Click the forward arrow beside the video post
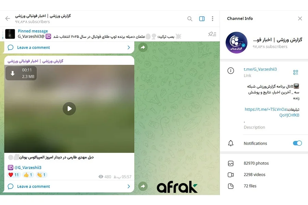The width and height of the screenshot is (308, 205). [x=143, y=186]
